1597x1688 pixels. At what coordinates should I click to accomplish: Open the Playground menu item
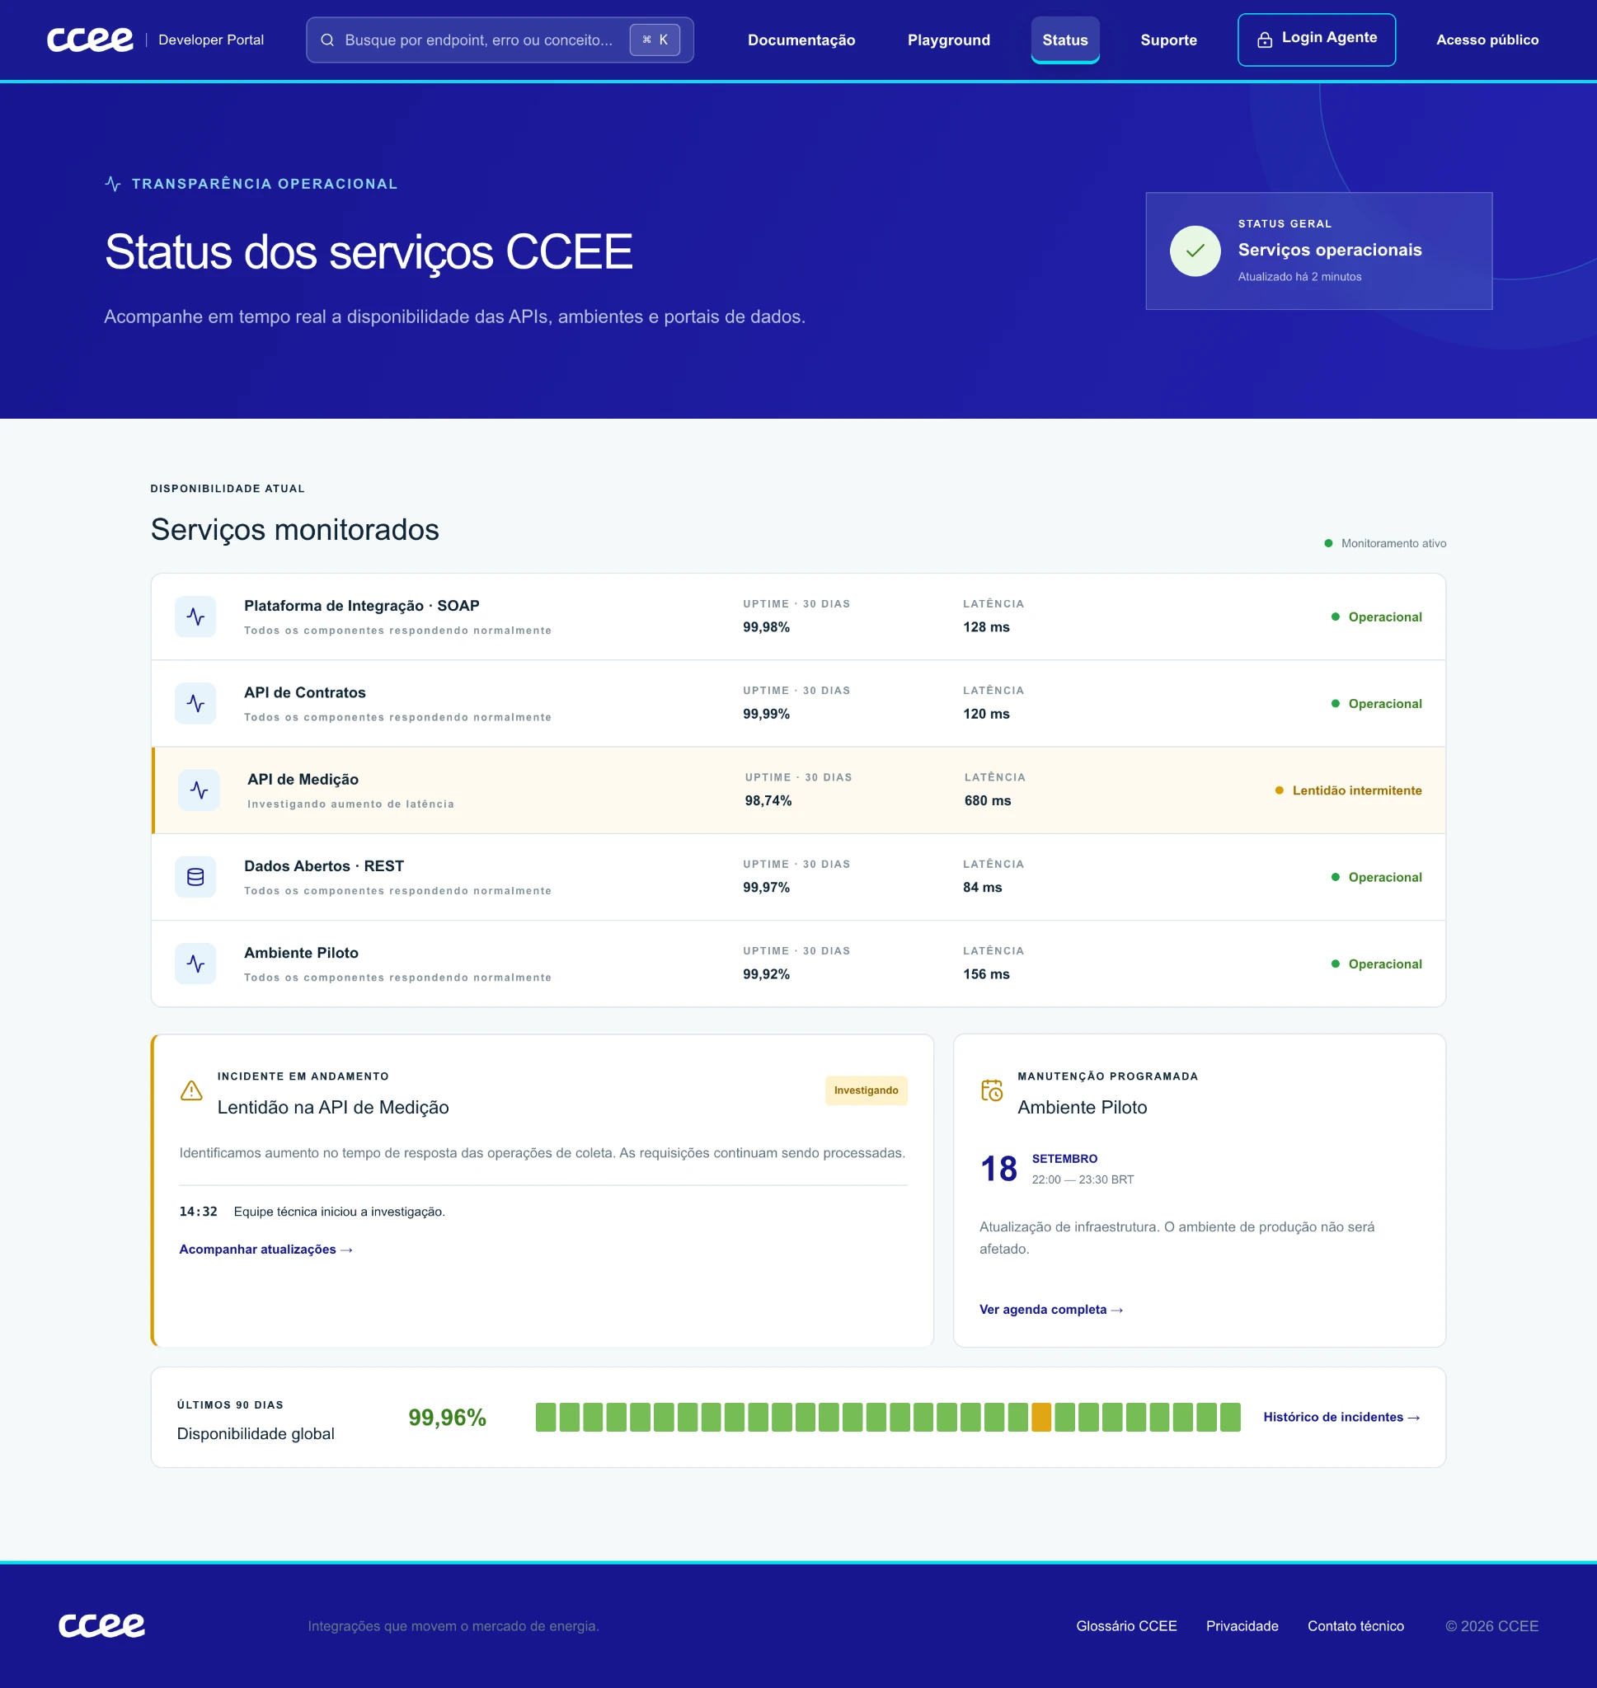(x=948, y=40)
